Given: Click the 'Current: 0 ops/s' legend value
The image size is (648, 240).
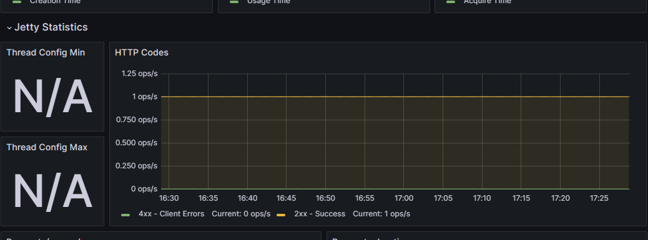Looking at the screenshot, I should tap(241, 214).
